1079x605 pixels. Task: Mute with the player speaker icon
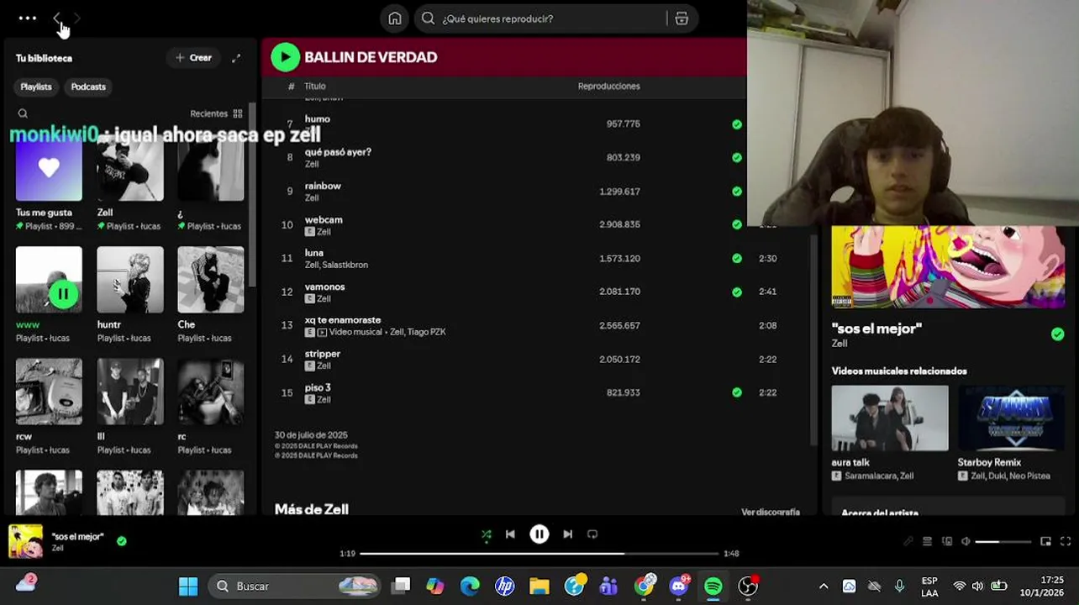966,542
